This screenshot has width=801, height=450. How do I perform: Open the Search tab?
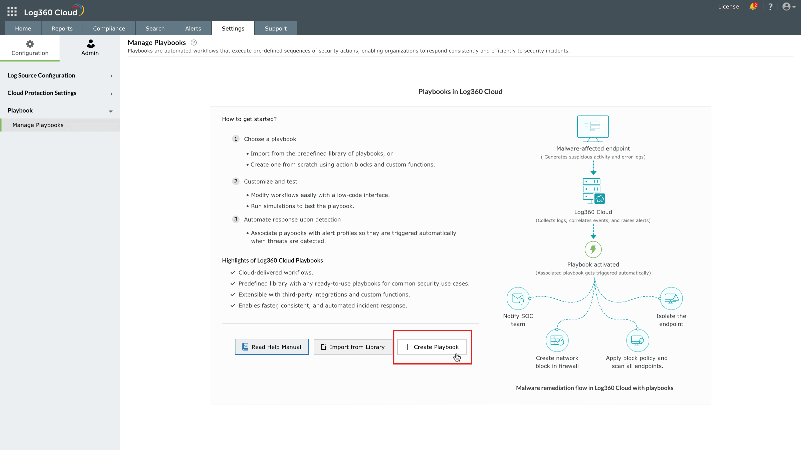click(155, 28)
